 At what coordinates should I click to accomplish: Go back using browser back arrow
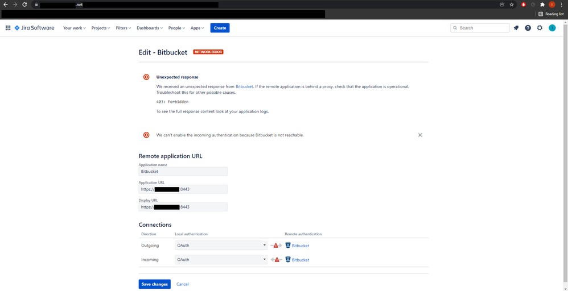(x=6, y=5)
